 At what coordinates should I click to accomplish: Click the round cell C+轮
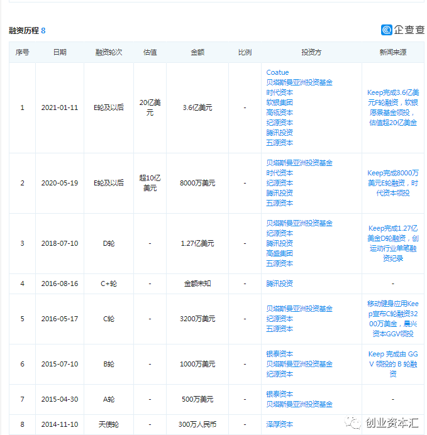click(x=109, y=284)
